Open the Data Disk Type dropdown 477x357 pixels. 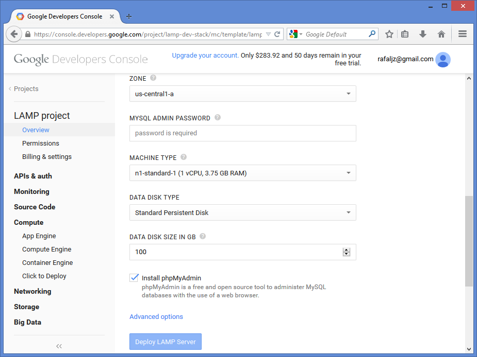point(243,212)
